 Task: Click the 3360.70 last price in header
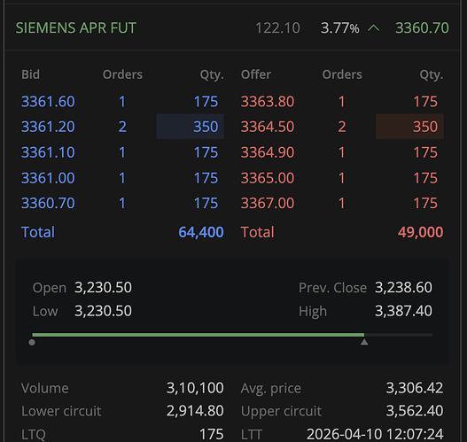(x=422, y=28)
